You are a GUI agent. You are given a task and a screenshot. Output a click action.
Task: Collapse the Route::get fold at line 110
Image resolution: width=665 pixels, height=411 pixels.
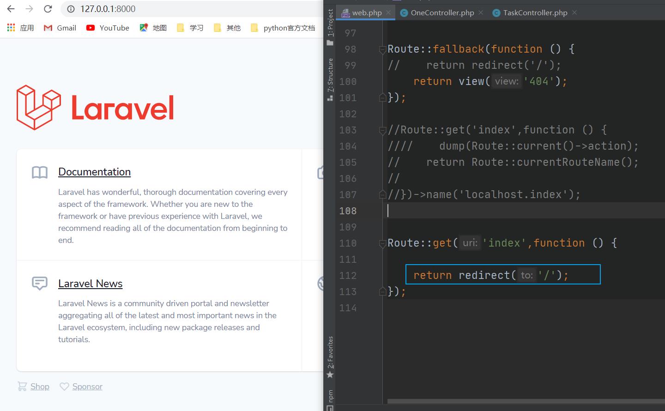pos(382,243)
